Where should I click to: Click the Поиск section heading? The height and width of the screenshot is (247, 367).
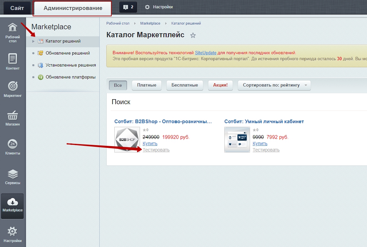point(121,102)
